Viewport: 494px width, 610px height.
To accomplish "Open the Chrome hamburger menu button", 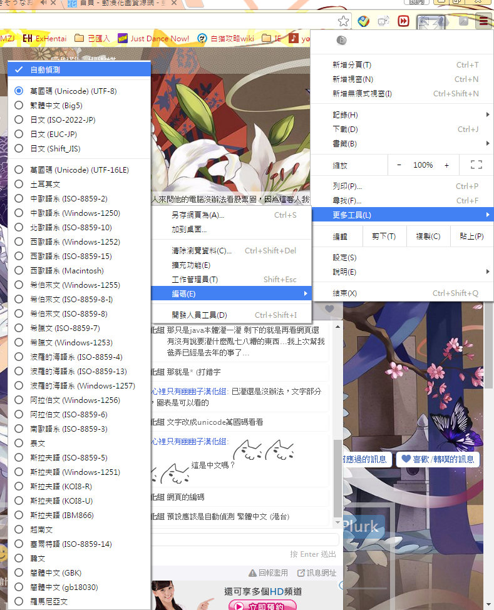I will tap(483, 21).
